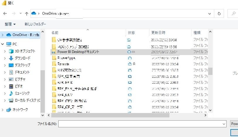Click the cloud status icon of Power BI Desktopドキュメント
Screen dimensions: 238x137
pyautogui.click(x=129, y=52)
